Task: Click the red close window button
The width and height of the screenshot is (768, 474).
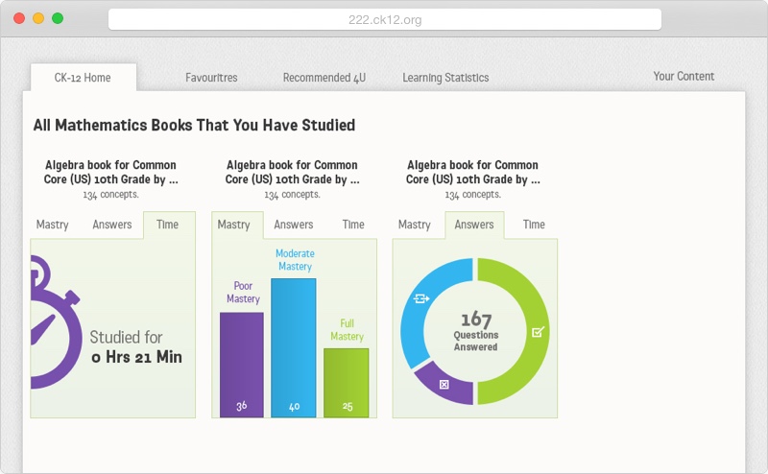Action: pyautogui.click(x=19, y=18)
